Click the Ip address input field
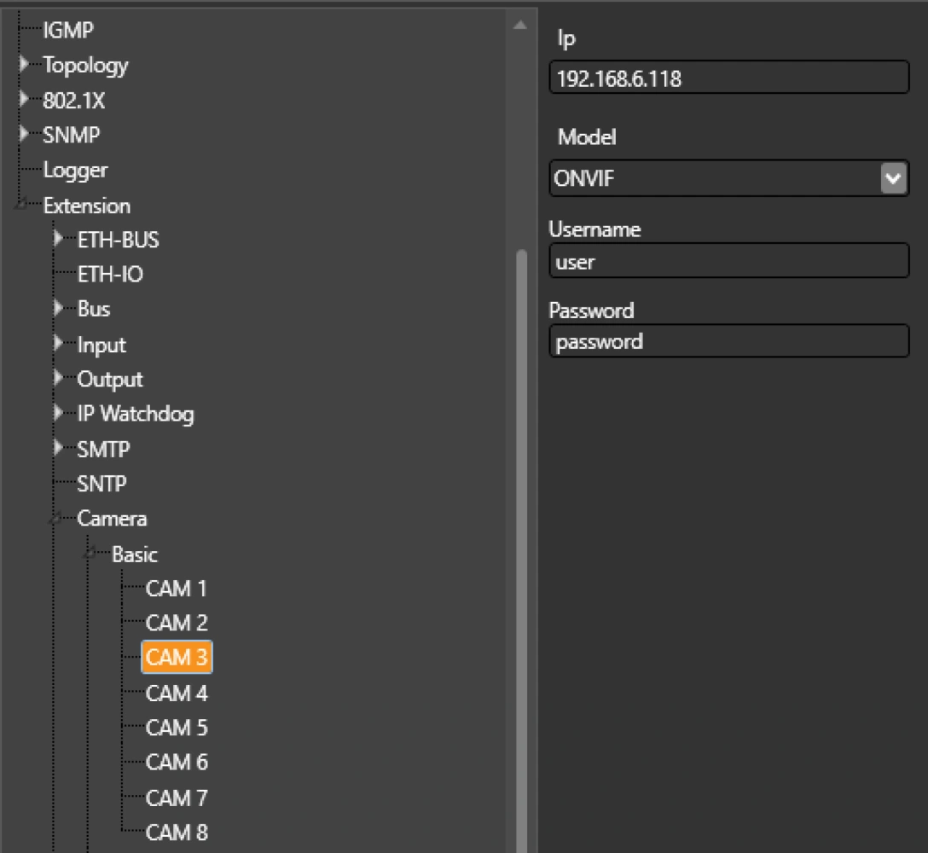928x853 pixels. click(728, 79)
